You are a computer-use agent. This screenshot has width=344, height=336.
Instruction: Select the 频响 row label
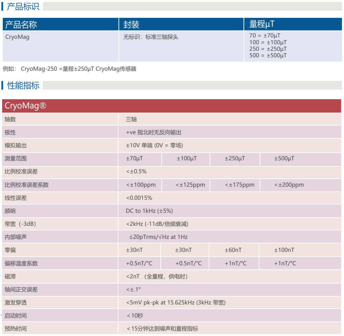coord(10,211)
